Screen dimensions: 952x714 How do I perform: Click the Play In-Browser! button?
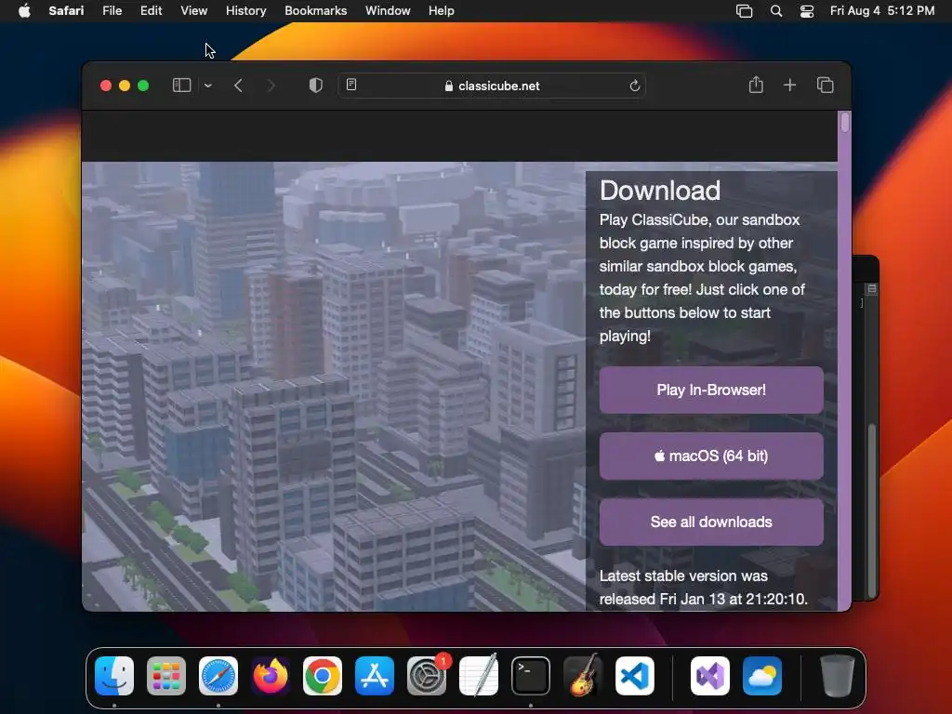(711, 390)
